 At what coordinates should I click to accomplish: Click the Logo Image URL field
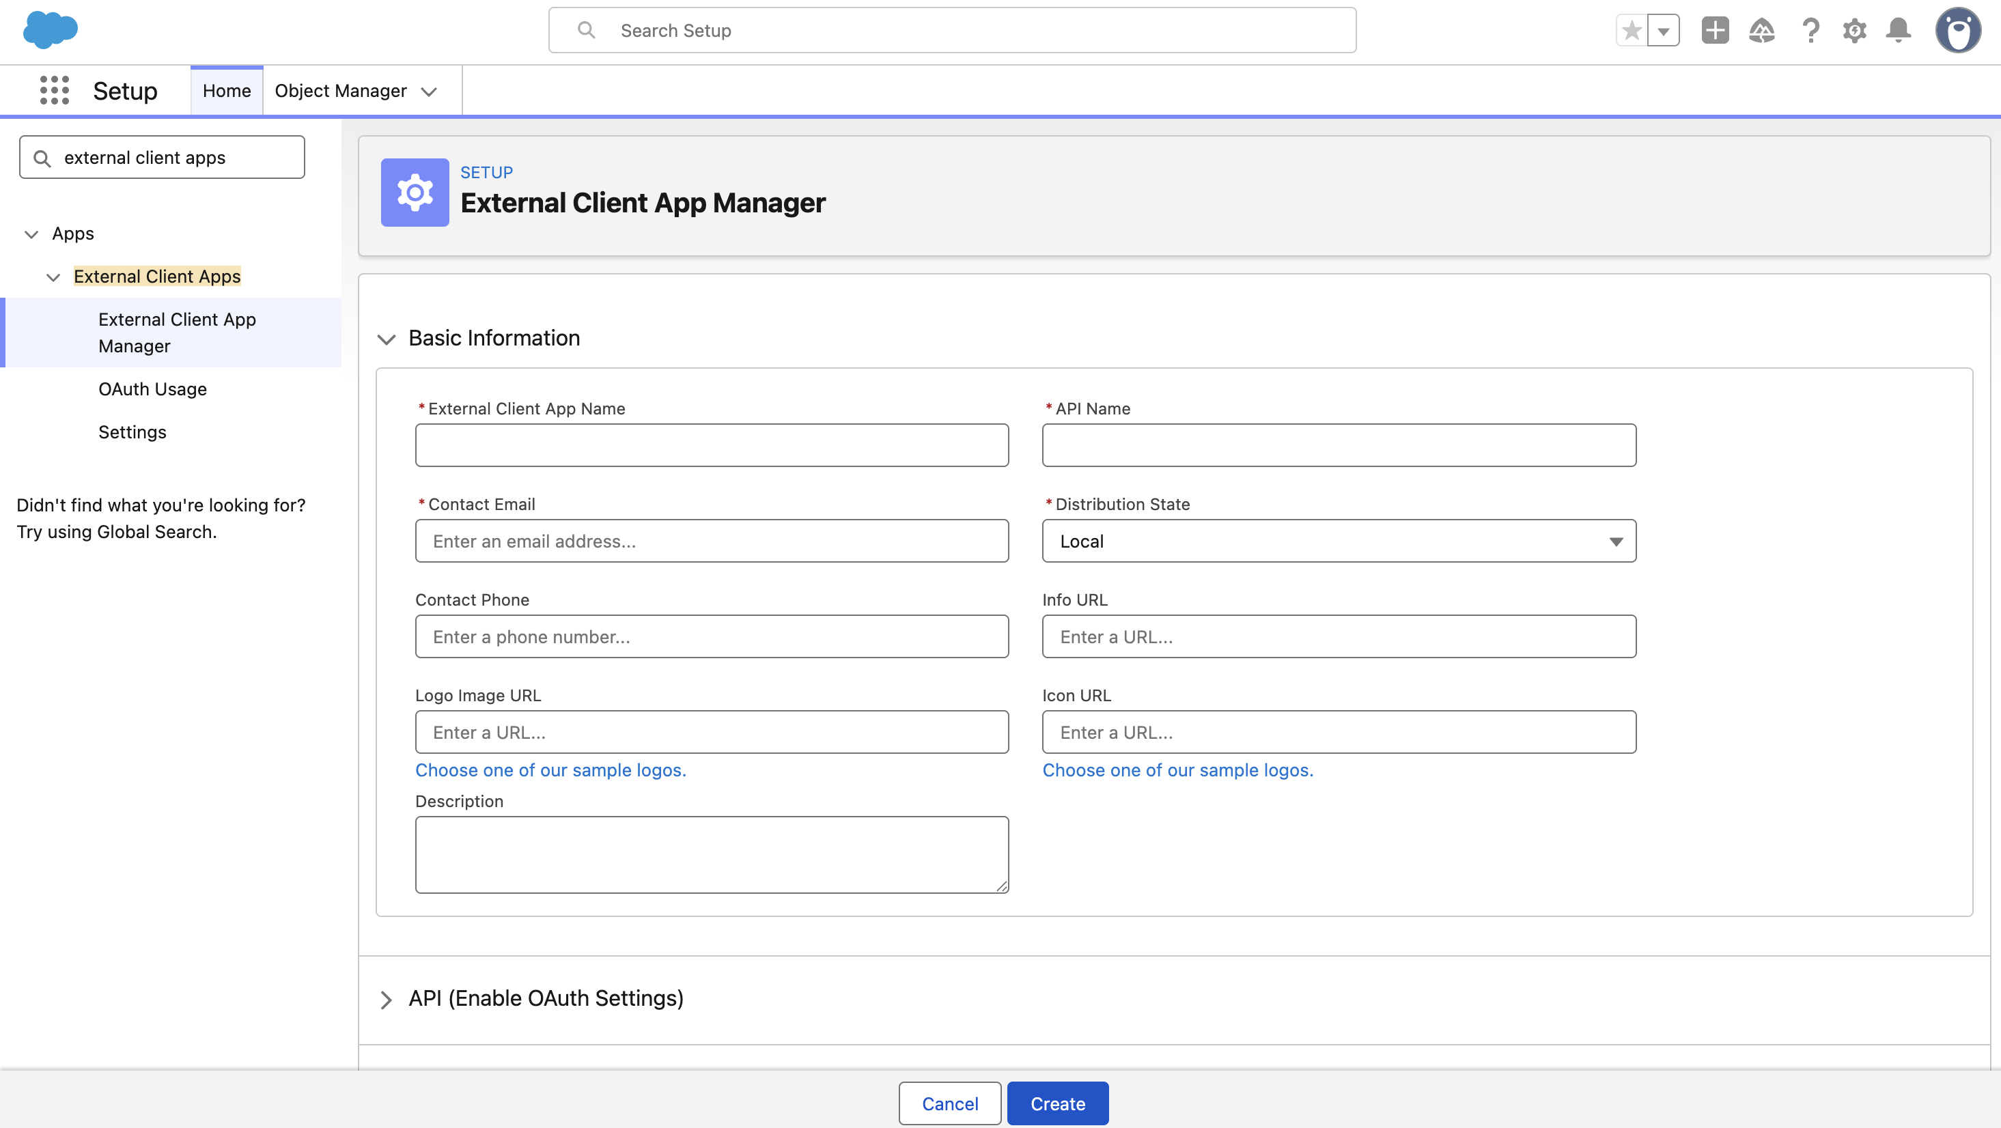point(712,732)
